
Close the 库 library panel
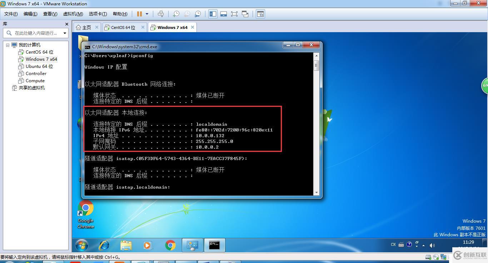click(66, 24)
